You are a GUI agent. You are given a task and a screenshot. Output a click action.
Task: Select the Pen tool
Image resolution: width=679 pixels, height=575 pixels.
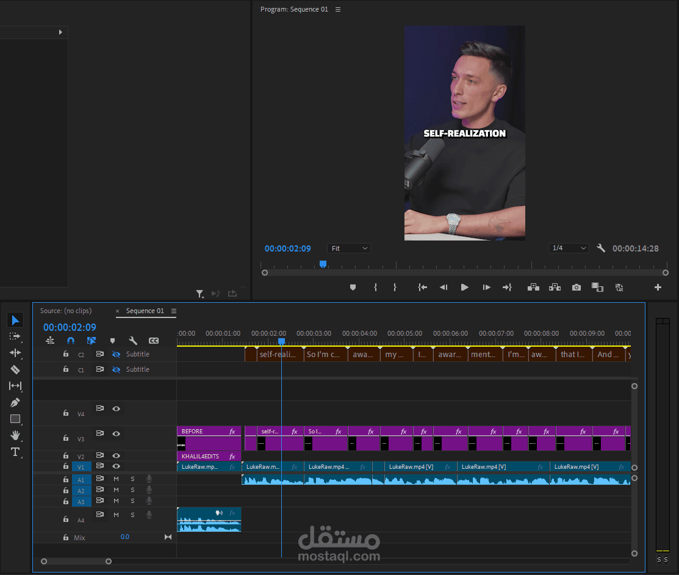tap(15, 402)
